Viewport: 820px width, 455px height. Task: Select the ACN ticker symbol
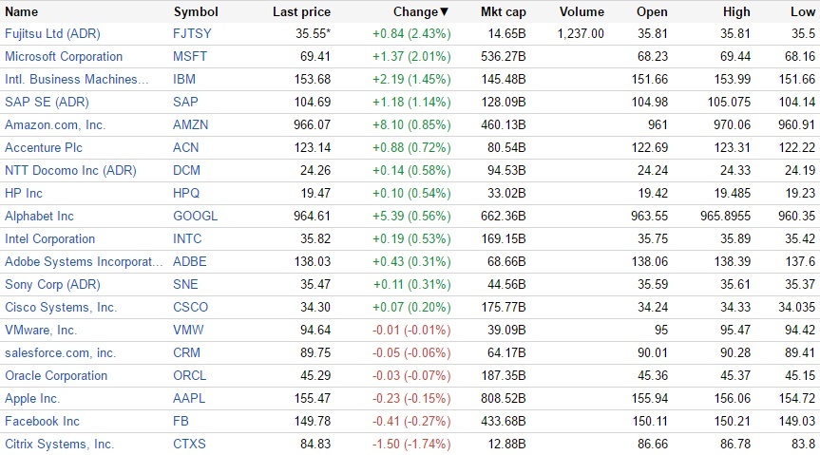pyautogui.click(x=185, y=147)
